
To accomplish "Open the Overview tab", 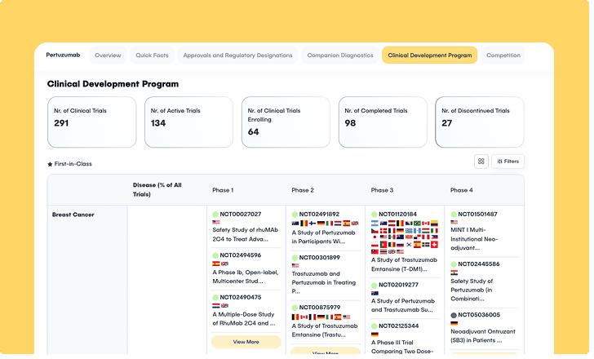I will coord(108,55).
